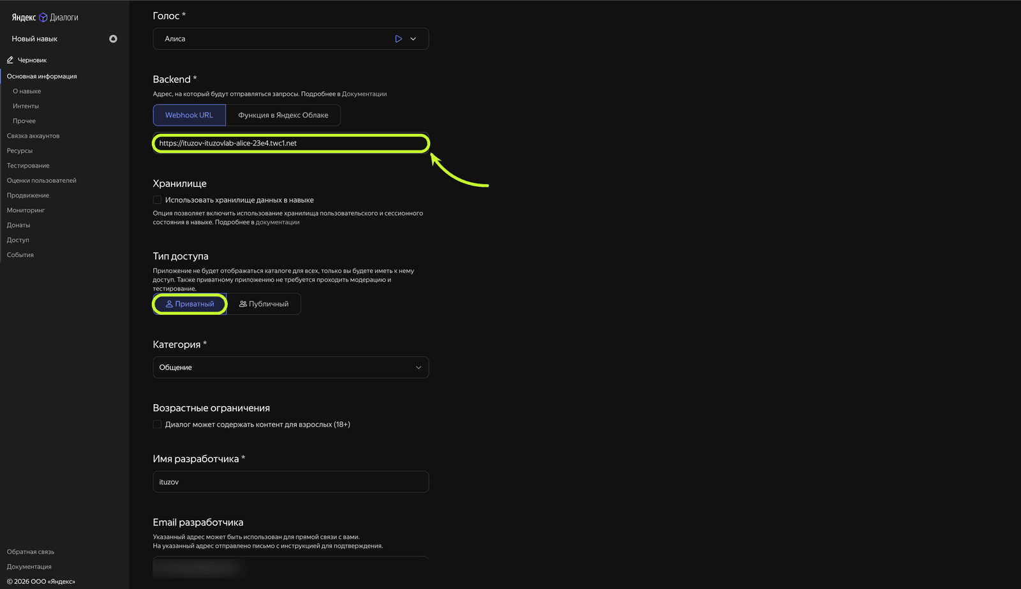The width and height of the screenshot is (1021, 589).
Task: Open the Категория dropdown showing Общение
Action: (x=291, y=368)
